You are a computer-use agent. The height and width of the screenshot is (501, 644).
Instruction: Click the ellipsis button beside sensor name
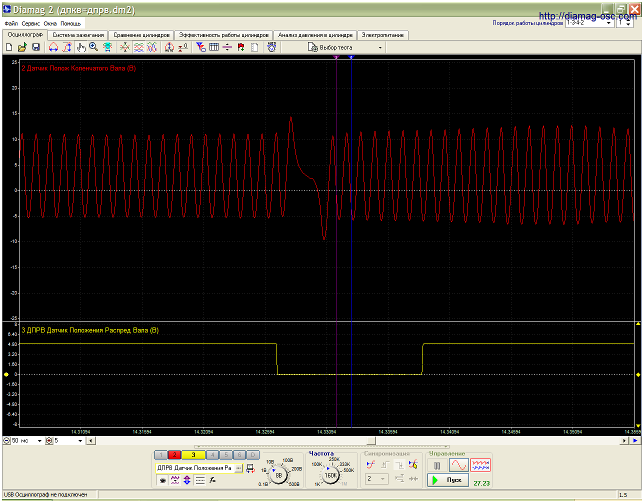[x=238, y=468]
